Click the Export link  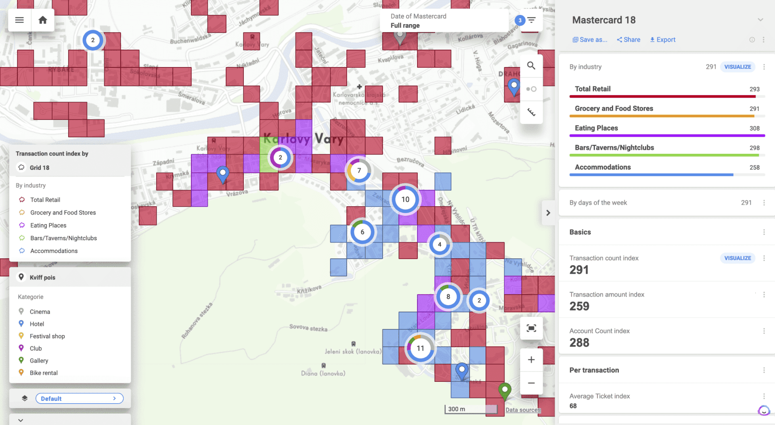click(x=662, y=40)
